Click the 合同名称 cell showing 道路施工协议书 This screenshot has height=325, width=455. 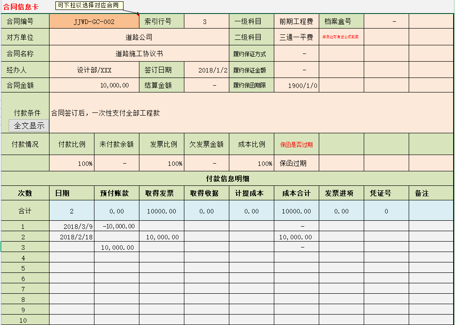[138, 53]
